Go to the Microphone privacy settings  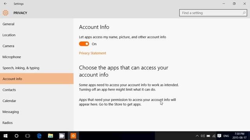coord(37,57)
